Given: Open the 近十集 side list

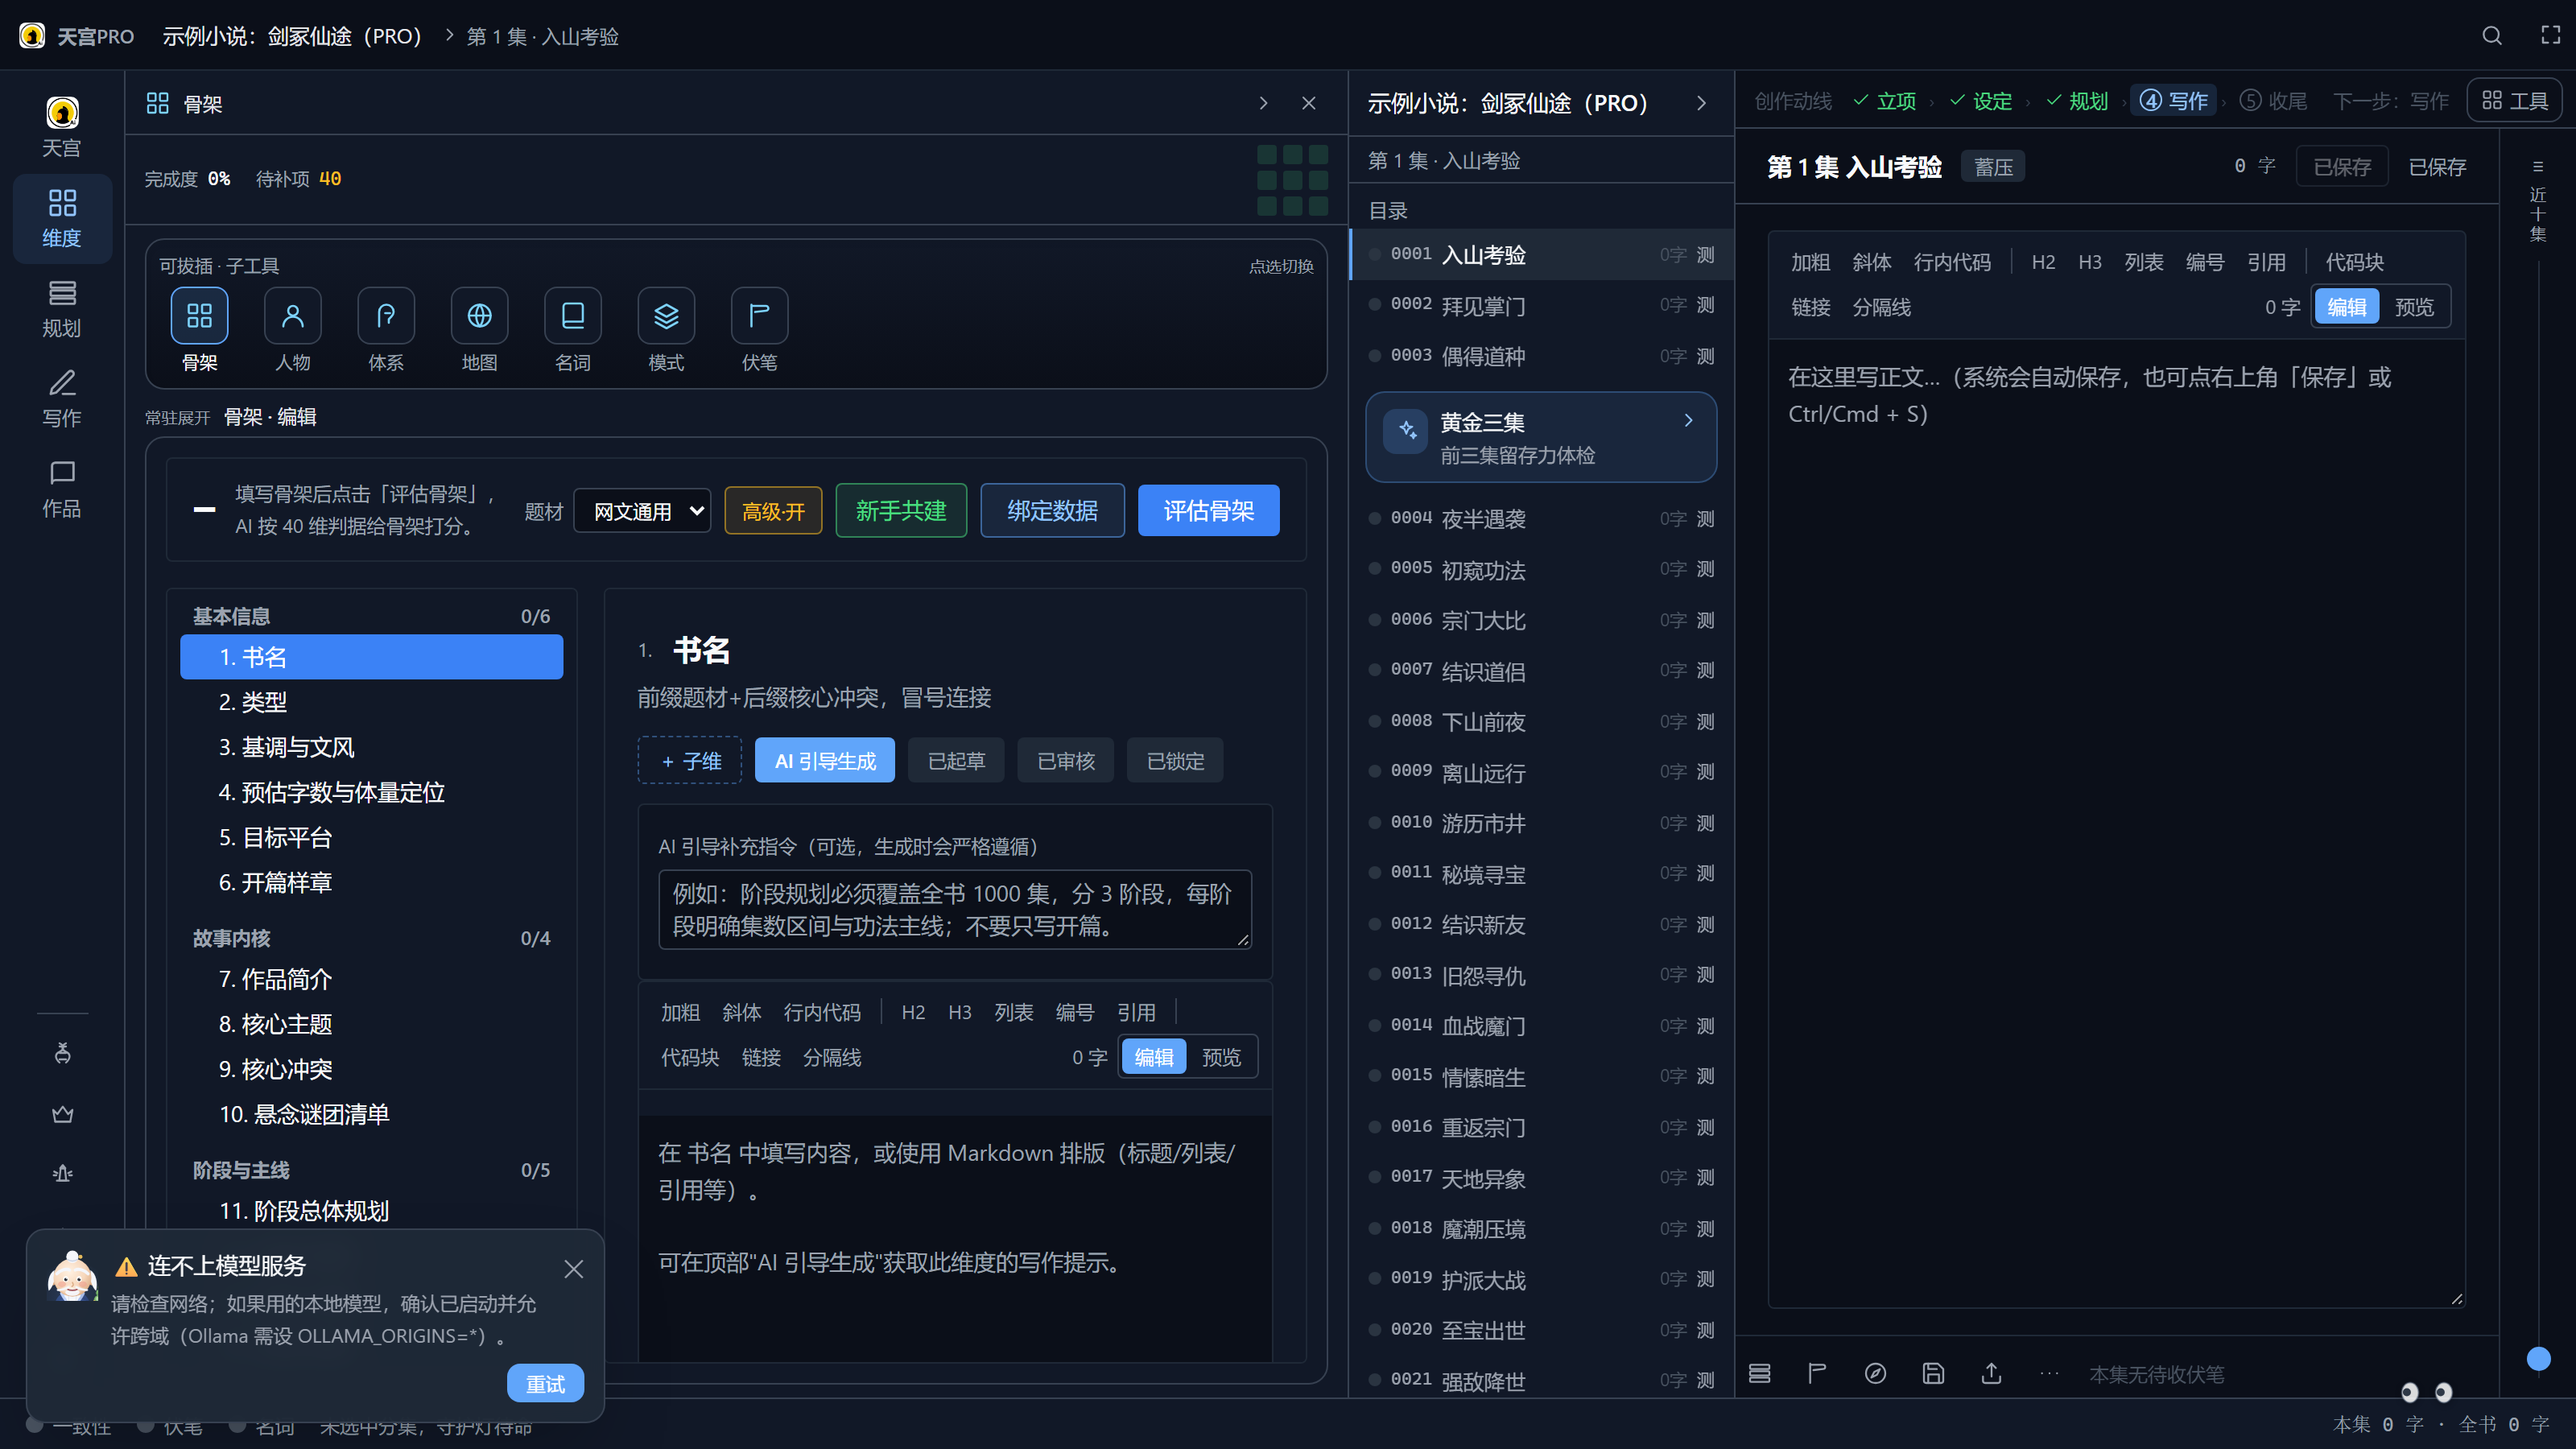Looking at the screenshot, I should pos(2538,201).
